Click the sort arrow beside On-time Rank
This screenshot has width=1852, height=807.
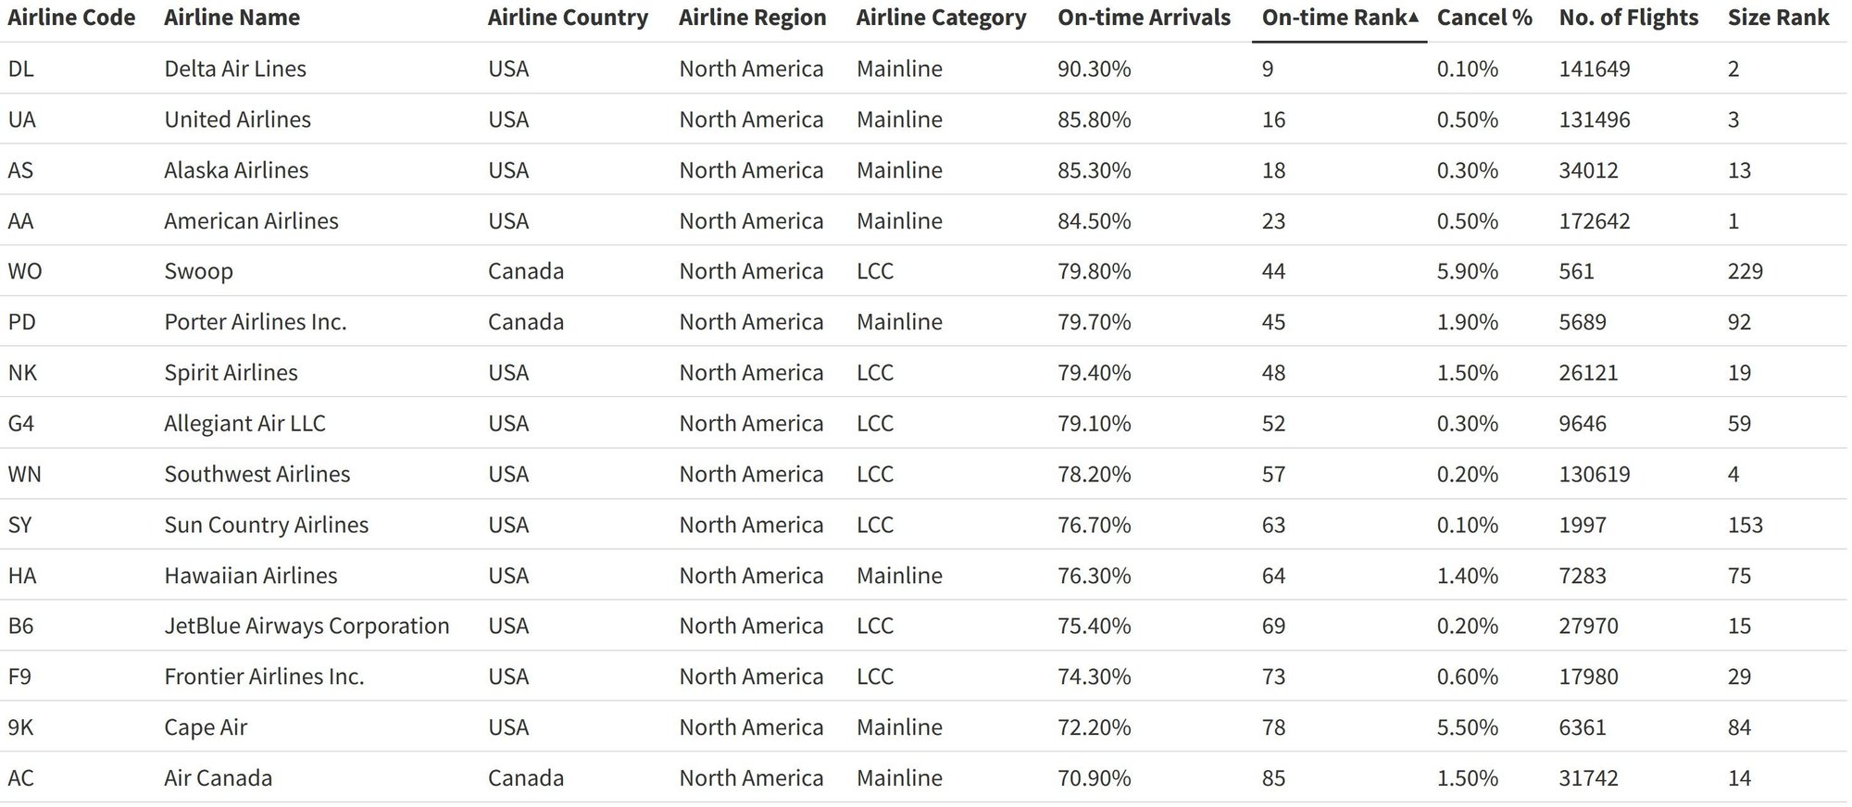point(1413,18)
